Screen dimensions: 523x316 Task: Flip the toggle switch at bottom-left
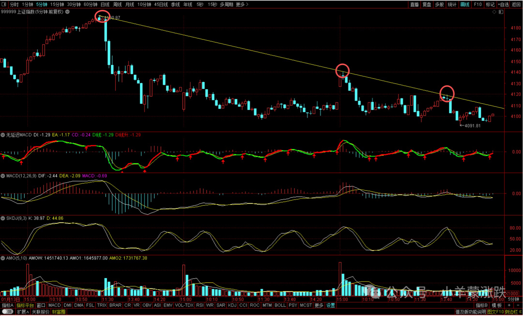pyautogui.click(x=7, y=312)
